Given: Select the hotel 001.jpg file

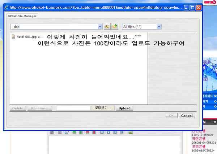Looking at the screenshot, I should tap(24, 37).
